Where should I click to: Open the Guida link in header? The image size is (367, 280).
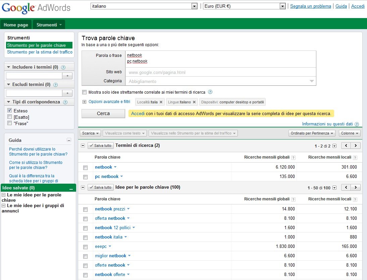point(341,6)
